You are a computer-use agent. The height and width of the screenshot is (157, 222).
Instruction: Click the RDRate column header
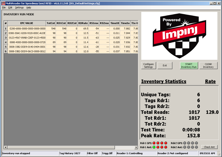(x=83, y=23)
